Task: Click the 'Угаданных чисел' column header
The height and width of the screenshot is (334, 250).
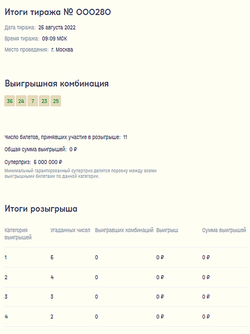Action: [70, 230]
